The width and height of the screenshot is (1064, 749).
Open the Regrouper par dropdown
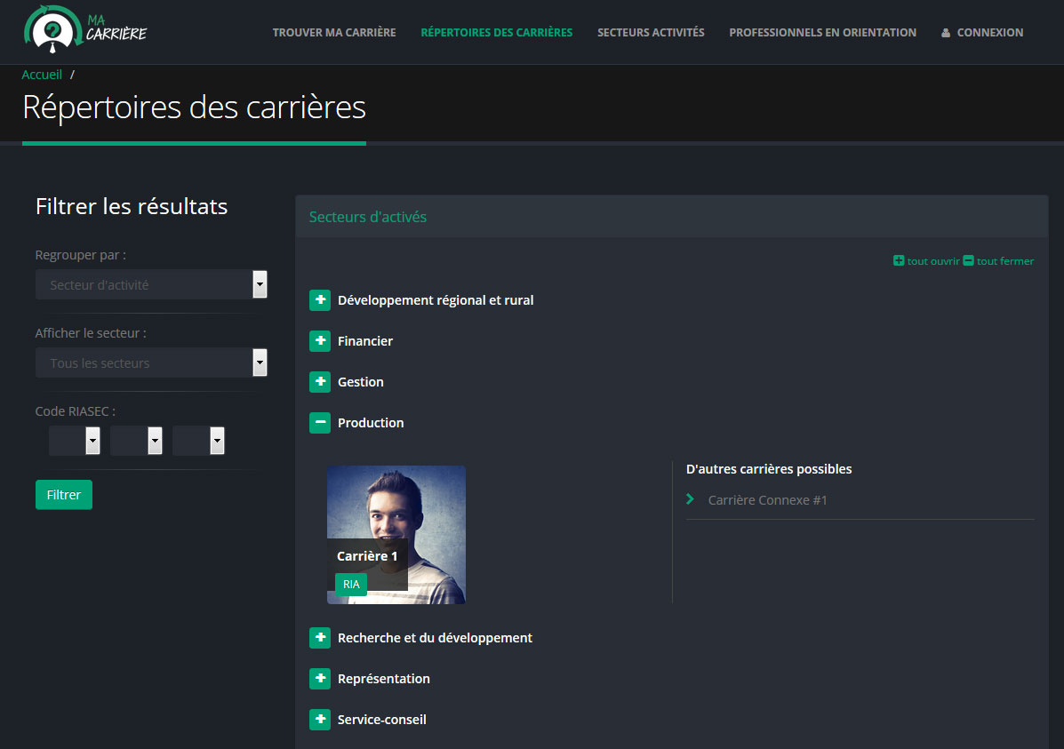coord(151,285)
